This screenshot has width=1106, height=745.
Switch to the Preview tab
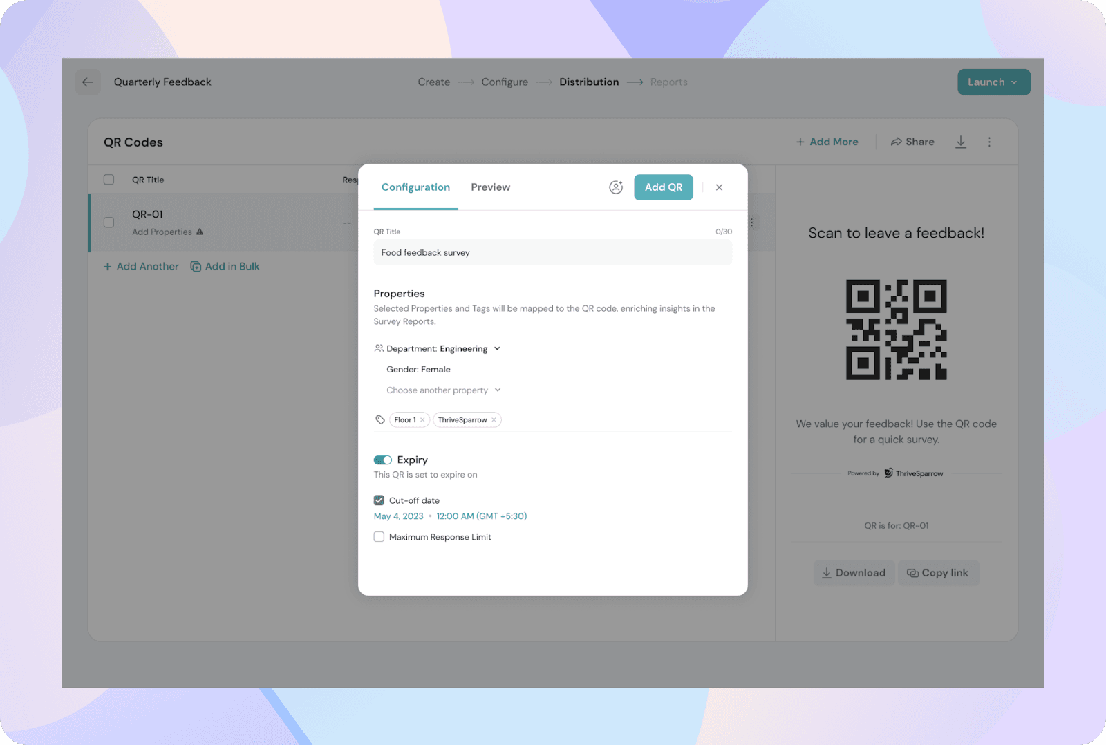(x=490, y=187)
